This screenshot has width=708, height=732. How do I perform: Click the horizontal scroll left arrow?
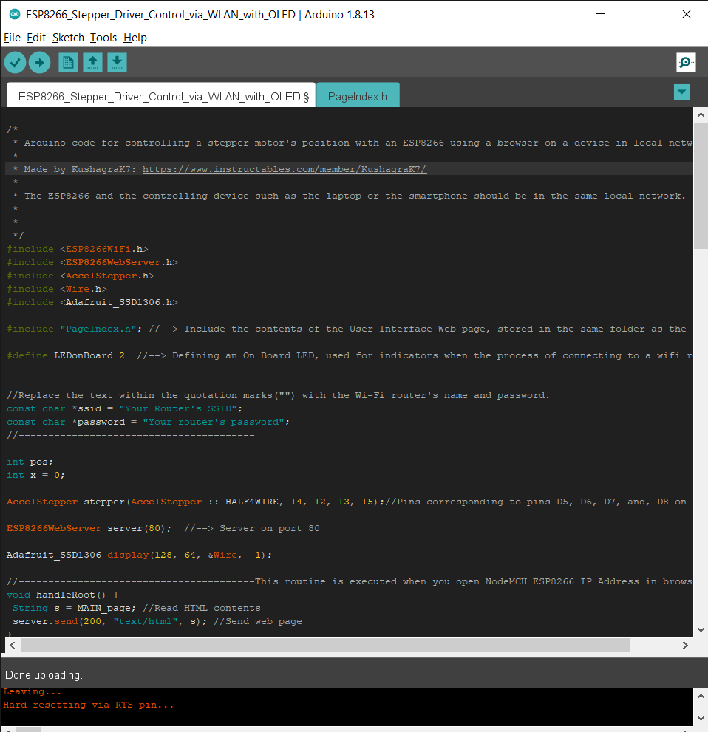coord(13,645)
